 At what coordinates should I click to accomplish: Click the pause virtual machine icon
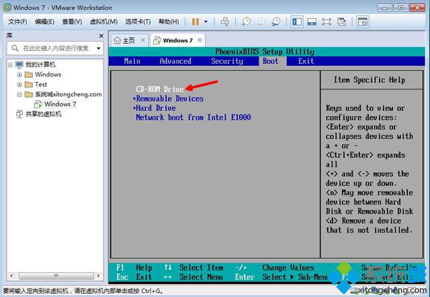click(196, 22)
